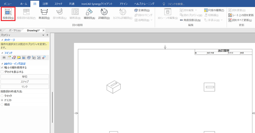Collapse the メッセージ section
The height and width of the screenshot is (133, 255).
click(x=2, y=40)
